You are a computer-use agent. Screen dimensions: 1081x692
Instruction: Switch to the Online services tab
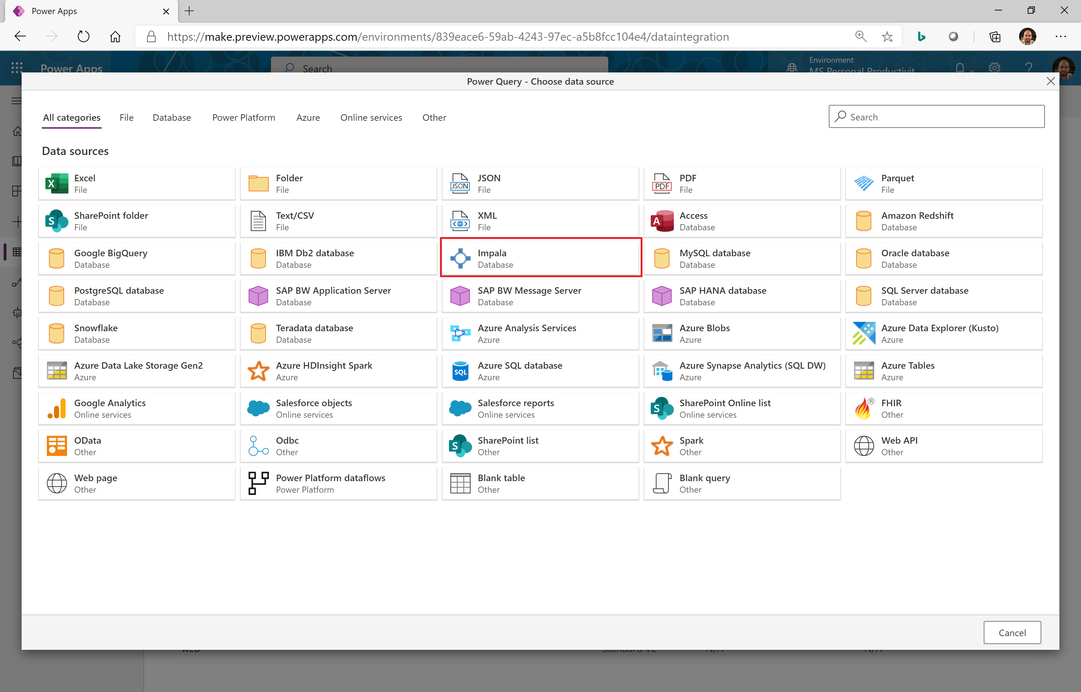pos(371,117)
